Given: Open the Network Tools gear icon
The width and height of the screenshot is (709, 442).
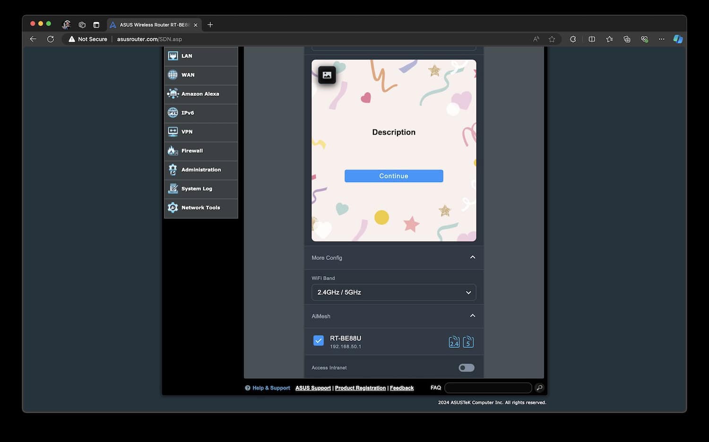Looking at the screenshot, I should (x=173, y=207).
